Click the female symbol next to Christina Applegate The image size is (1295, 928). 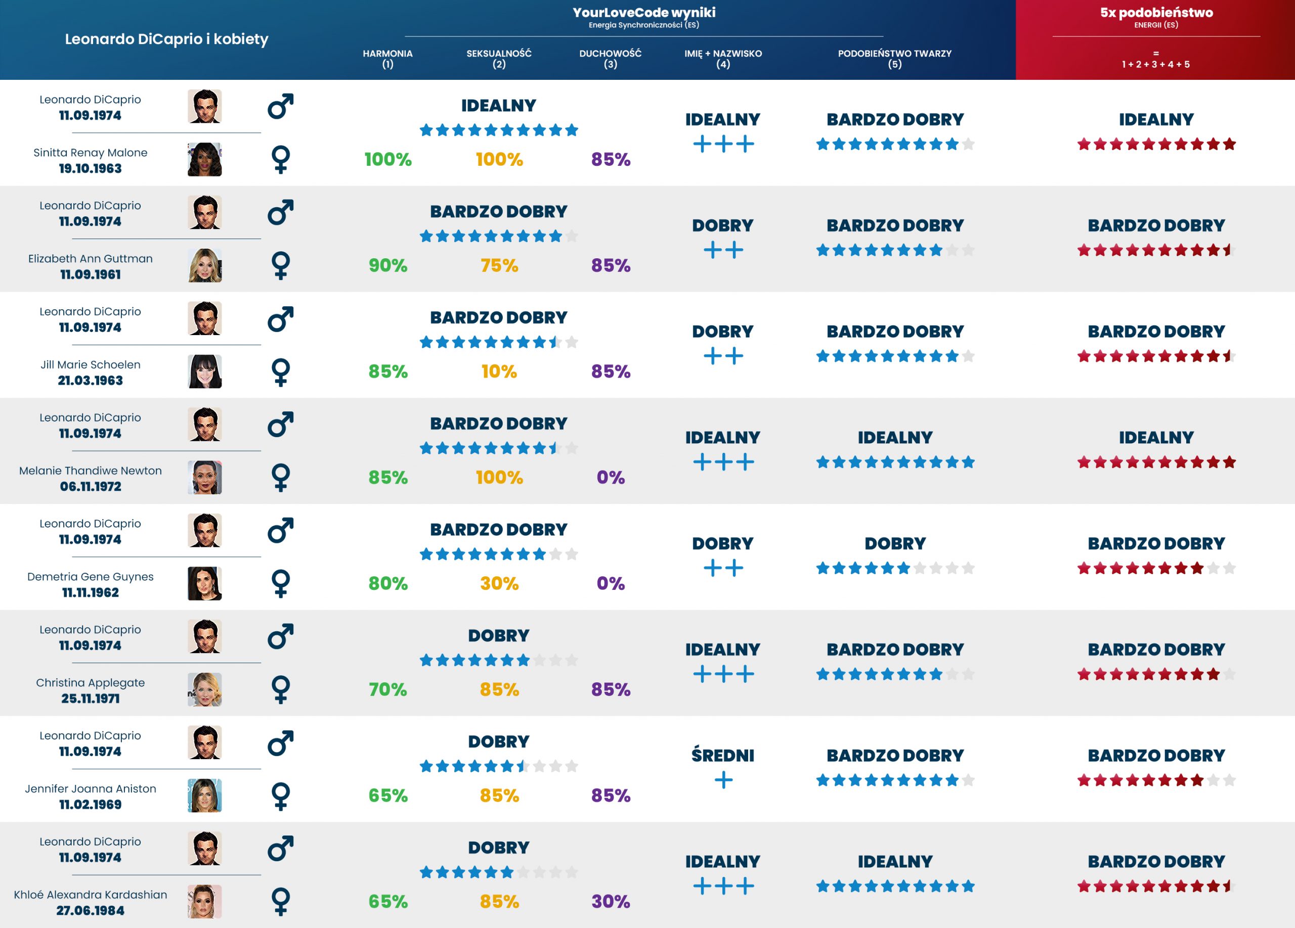(x=280, y=689)
